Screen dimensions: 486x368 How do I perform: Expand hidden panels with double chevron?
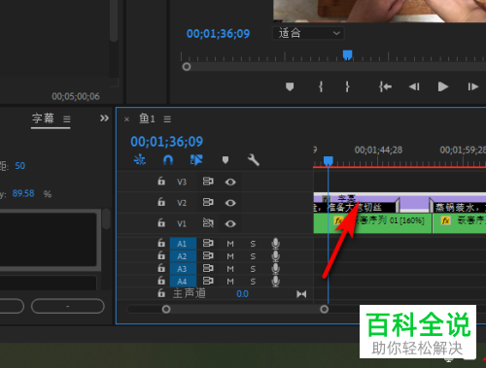coord(104,118)
